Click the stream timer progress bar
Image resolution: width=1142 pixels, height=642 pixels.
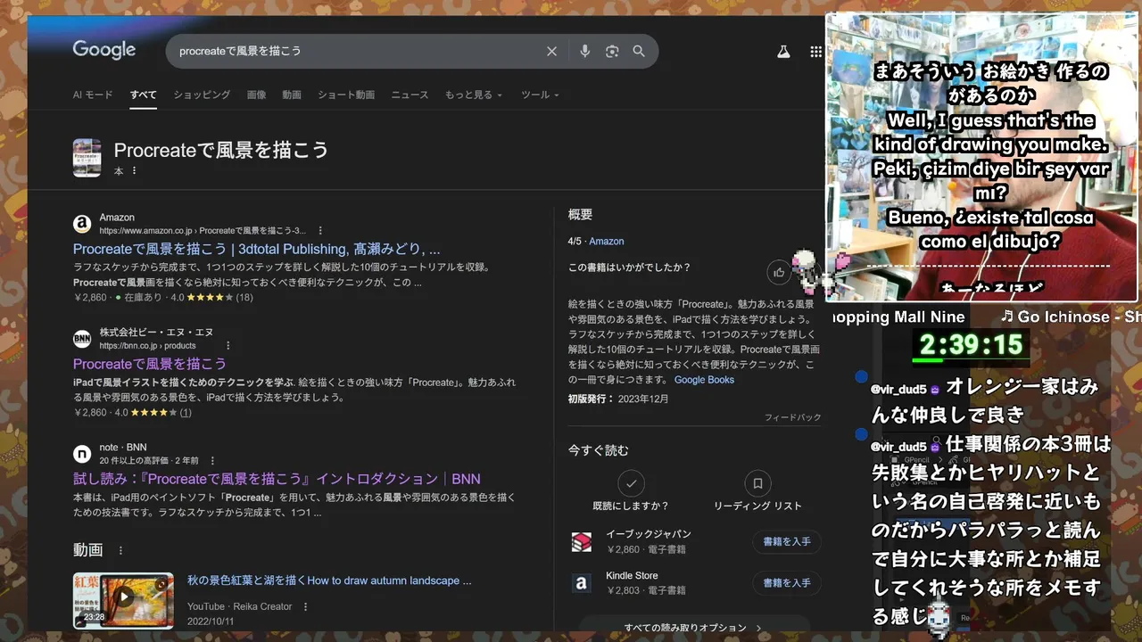click(x=971, y=360)
